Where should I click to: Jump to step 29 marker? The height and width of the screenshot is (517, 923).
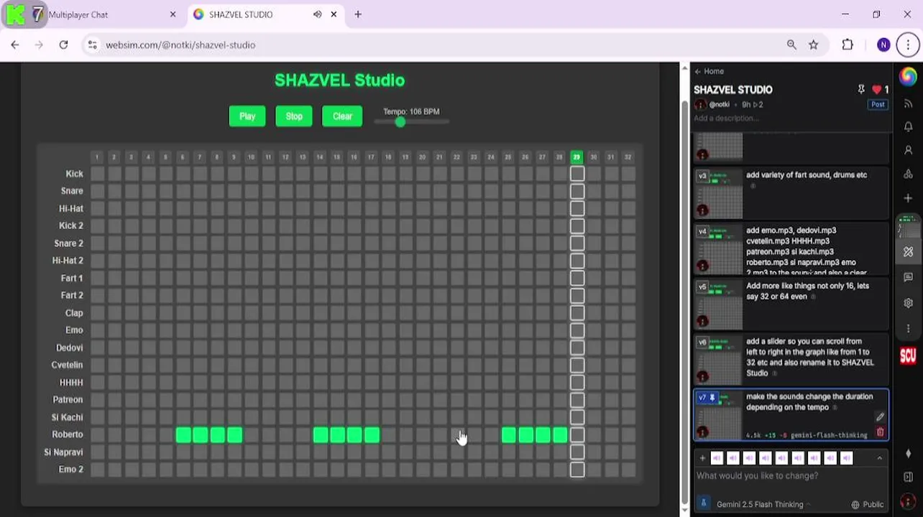click(x=577, y=157)
